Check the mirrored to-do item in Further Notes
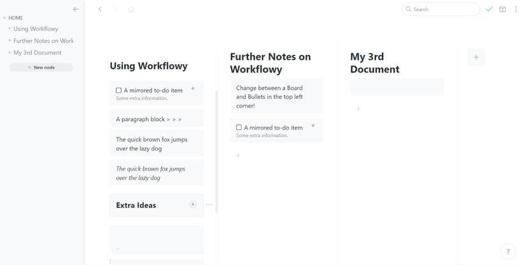525x265 pixels. [239, 127]
